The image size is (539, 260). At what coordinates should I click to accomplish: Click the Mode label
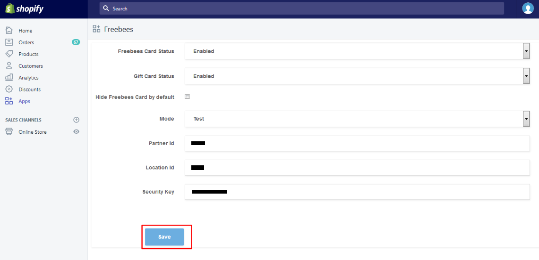click(x=167, y=119)
